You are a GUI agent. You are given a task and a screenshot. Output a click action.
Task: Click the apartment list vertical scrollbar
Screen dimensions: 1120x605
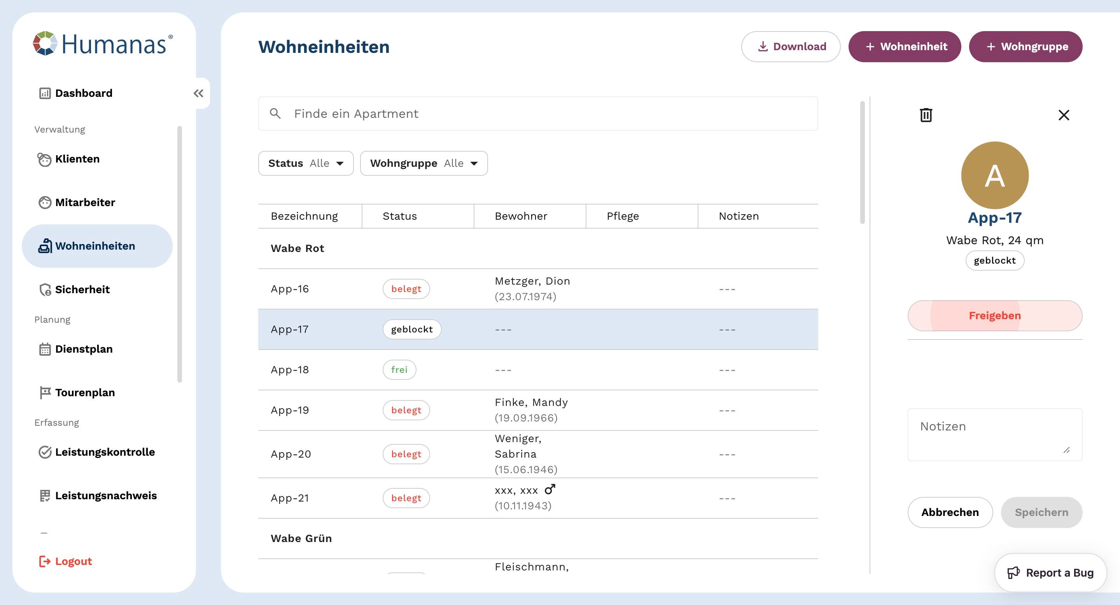point(862,163)
